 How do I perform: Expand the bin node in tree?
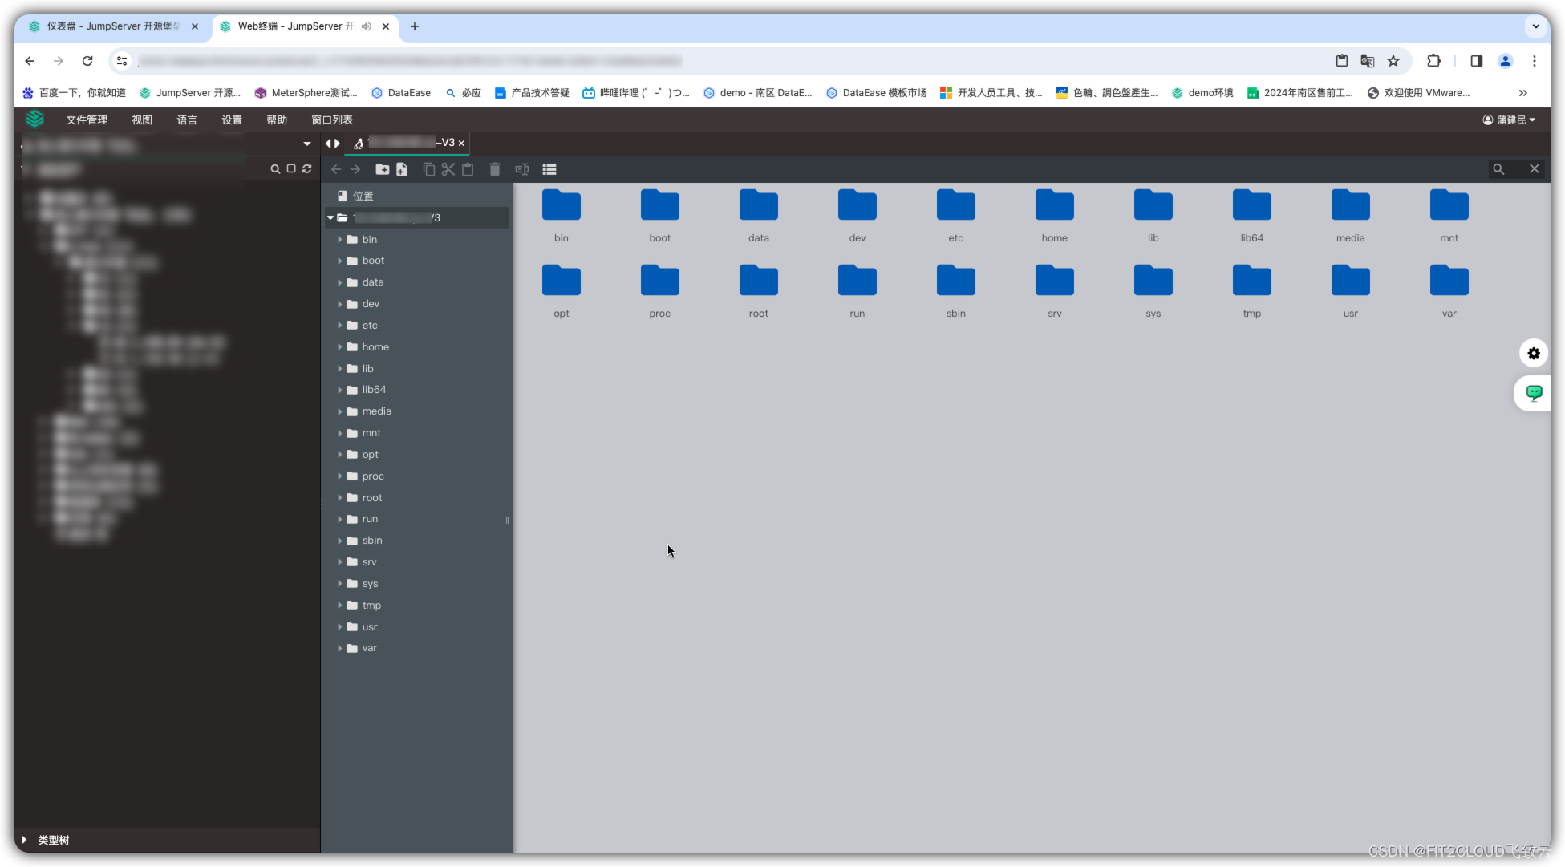coord(339,239)
